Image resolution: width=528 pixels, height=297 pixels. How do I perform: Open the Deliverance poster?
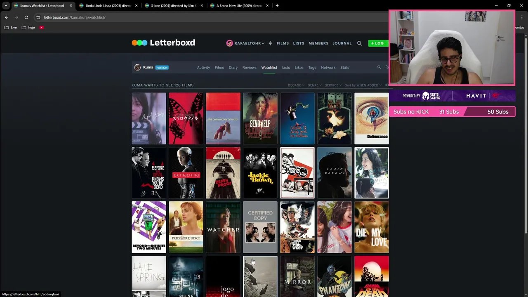click(x=372, y=118)
